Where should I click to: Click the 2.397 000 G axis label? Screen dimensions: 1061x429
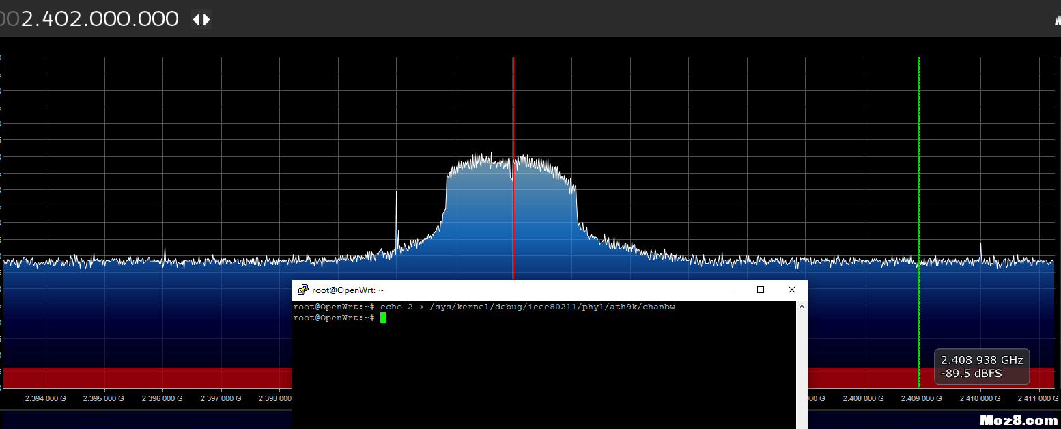(x=221, y=398)
